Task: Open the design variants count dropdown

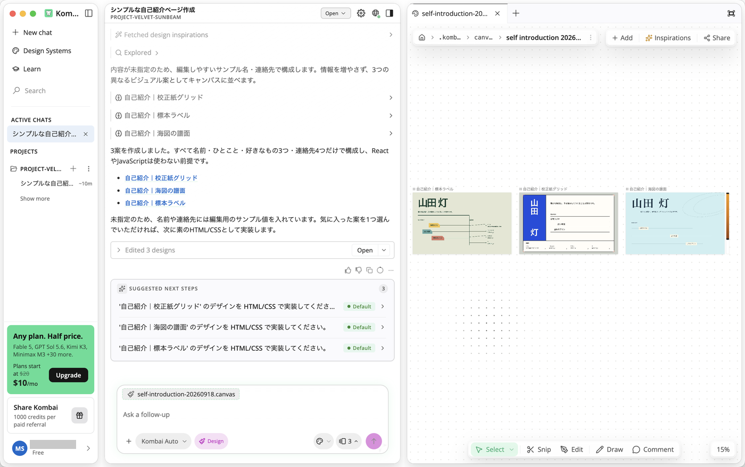Action: click(349, 441)
